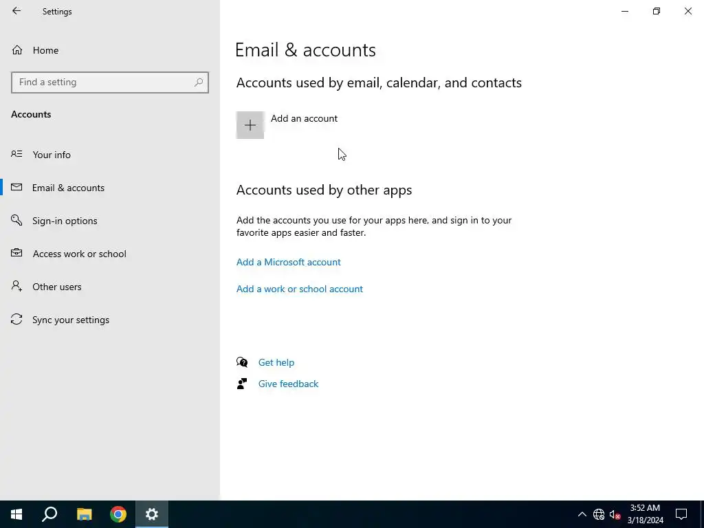Focus the Find a setting search box
Screen dimensions: 704x528
[x=110, y=82]
